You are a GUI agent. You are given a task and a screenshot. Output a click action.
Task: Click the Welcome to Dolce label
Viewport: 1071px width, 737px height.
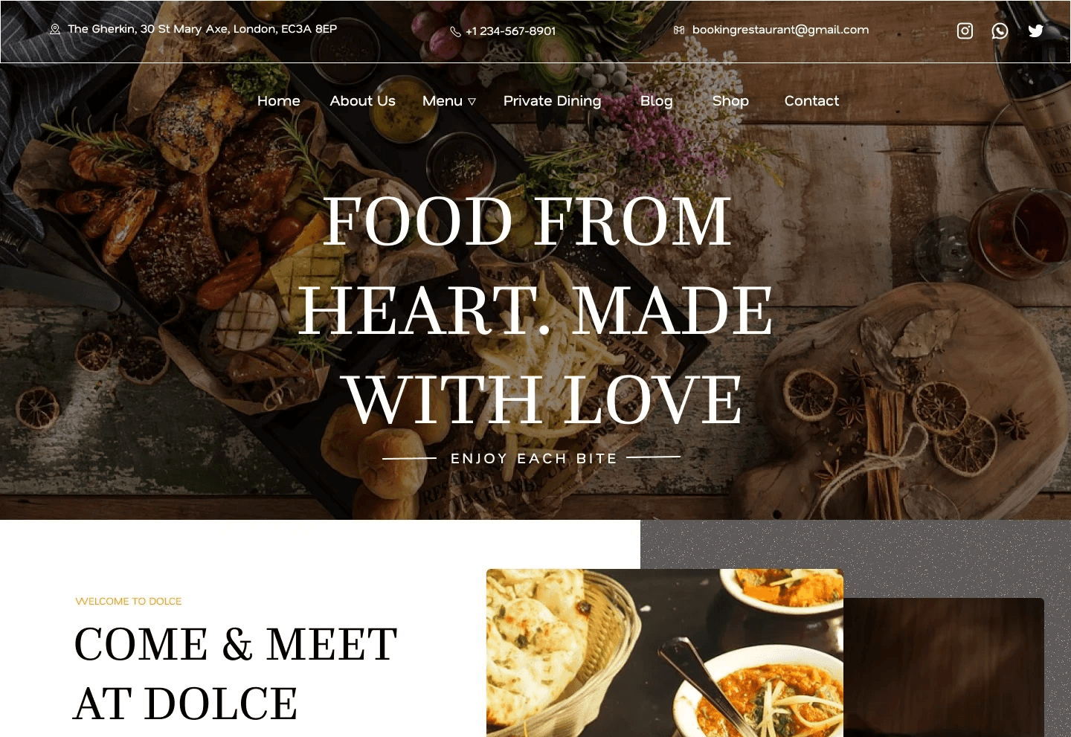point(129,601)
